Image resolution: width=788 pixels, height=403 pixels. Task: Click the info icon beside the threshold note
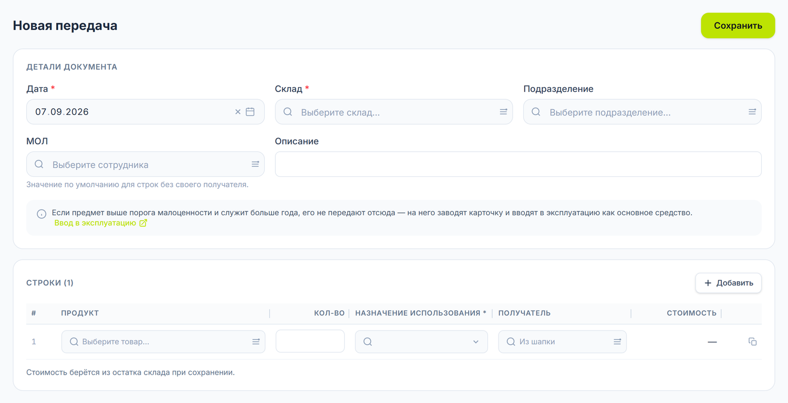point(42,214)
